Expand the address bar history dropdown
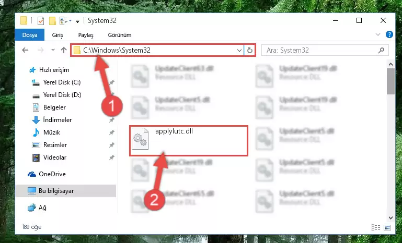The height and width of the screenshot is (243, 402). 239,51
